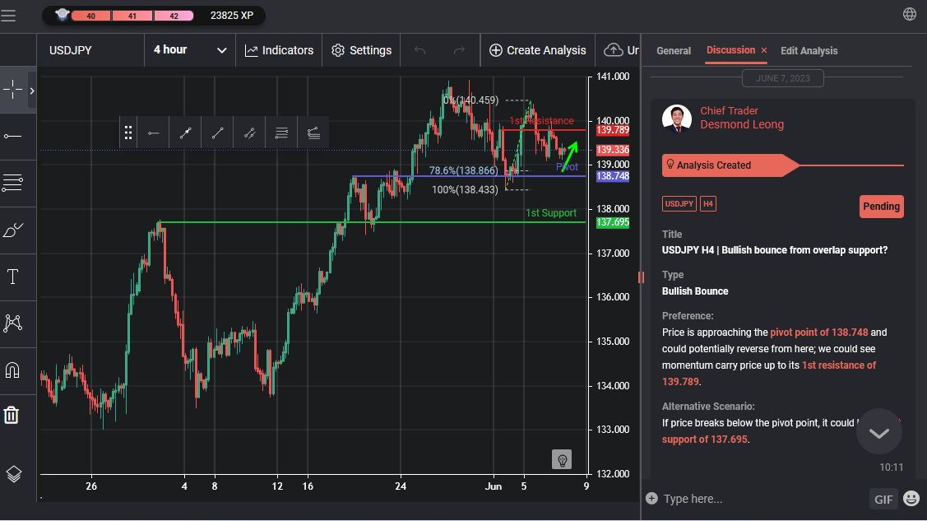Click the scroll-down chevron button
Image resolution: width=927 pixels, height=521 pixels.
point(879,432)
